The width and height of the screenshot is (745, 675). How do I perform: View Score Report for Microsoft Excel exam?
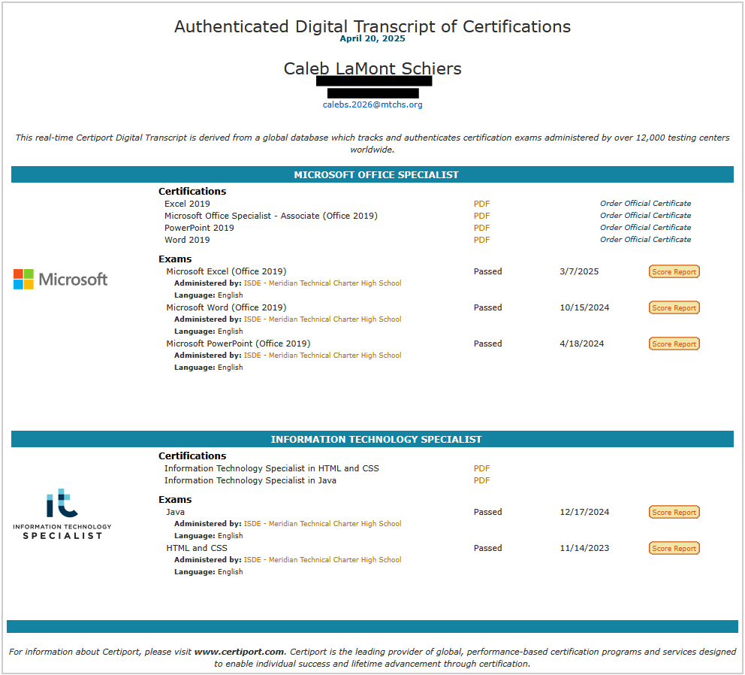(x=674, y=271)
